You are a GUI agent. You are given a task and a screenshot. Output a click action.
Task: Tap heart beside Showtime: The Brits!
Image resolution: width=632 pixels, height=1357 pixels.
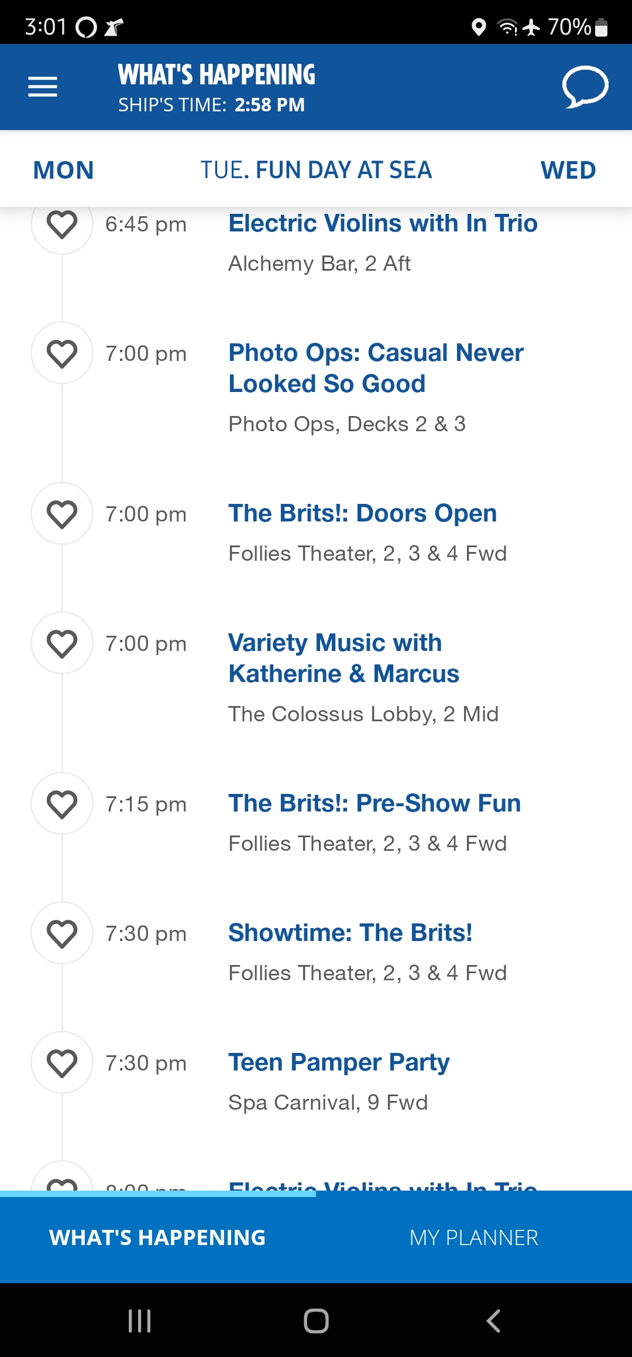coord(62,933)
